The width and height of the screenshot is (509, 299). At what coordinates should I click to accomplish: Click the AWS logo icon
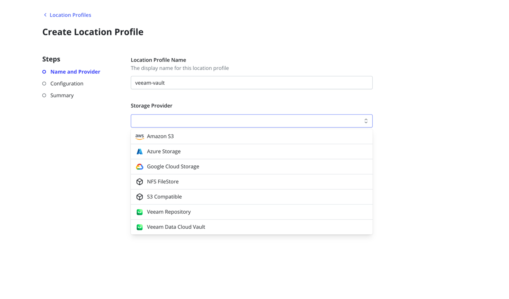pyautogui.click(x=140, y=137)
